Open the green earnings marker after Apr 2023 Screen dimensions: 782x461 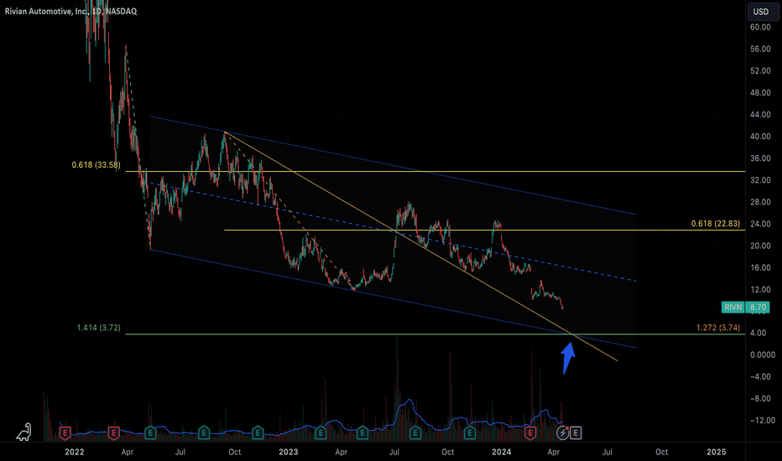coord(362,433)
